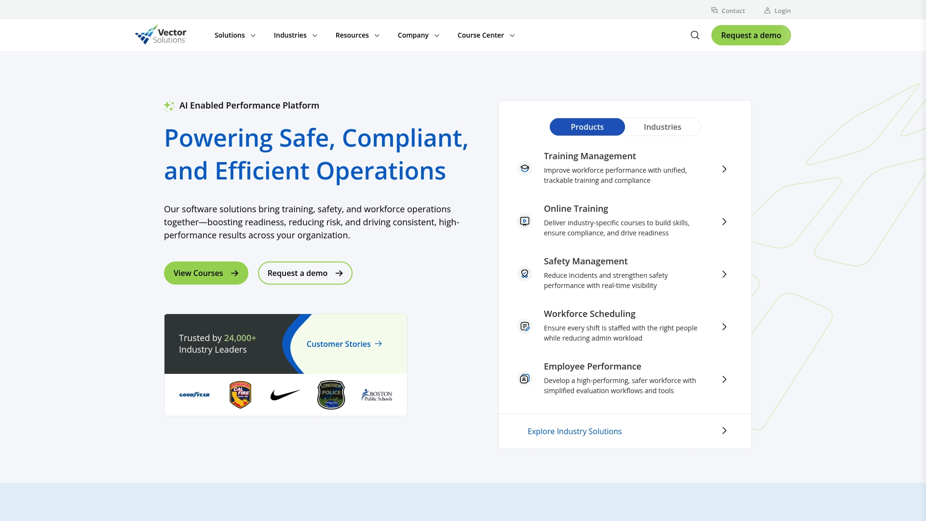Click Customer Stories link
The width and height of the screenshot is (926, 521).
coord(344,343)
